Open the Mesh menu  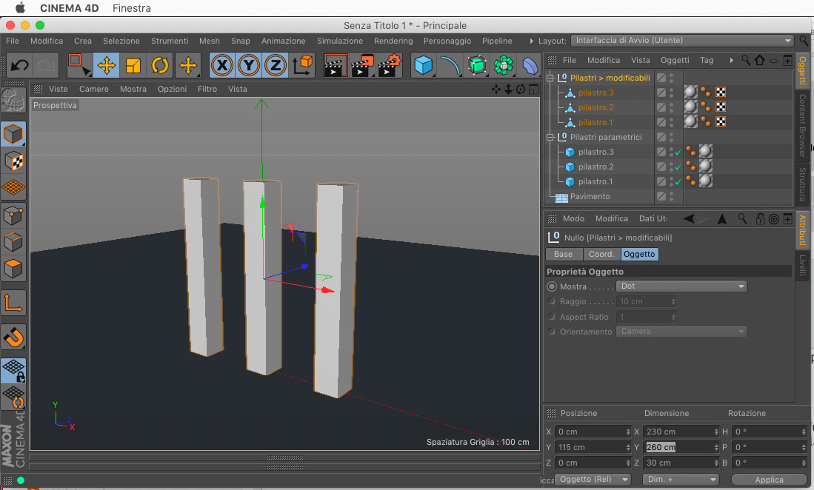coord(209,41)
